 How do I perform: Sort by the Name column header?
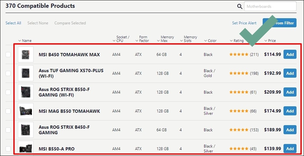tap(25, 41)
